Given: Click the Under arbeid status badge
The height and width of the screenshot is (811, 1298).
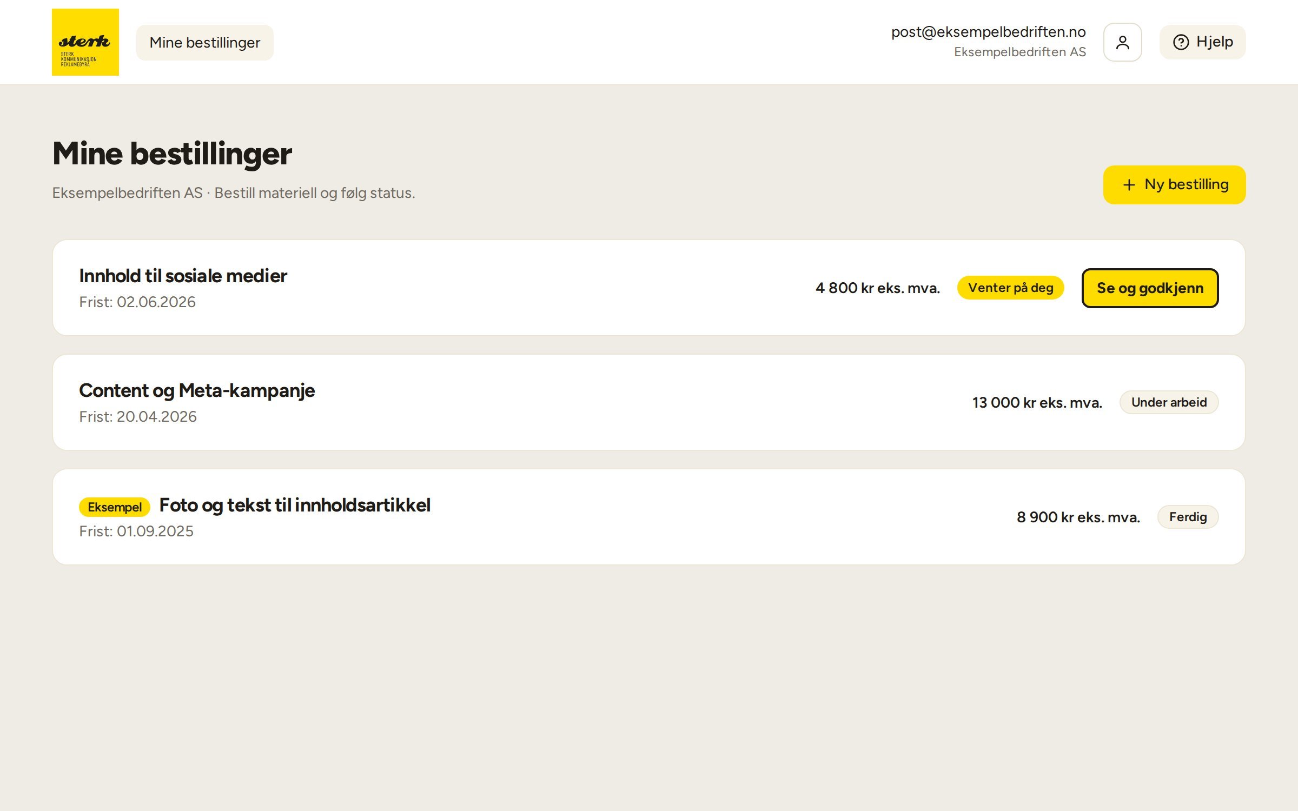Looking at the screenshot, I should coord(1169,402).
